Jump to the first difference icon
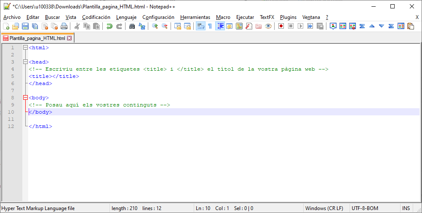Image resolution: width=422 pixels, height=213 pixels. [x=362, y=26]
